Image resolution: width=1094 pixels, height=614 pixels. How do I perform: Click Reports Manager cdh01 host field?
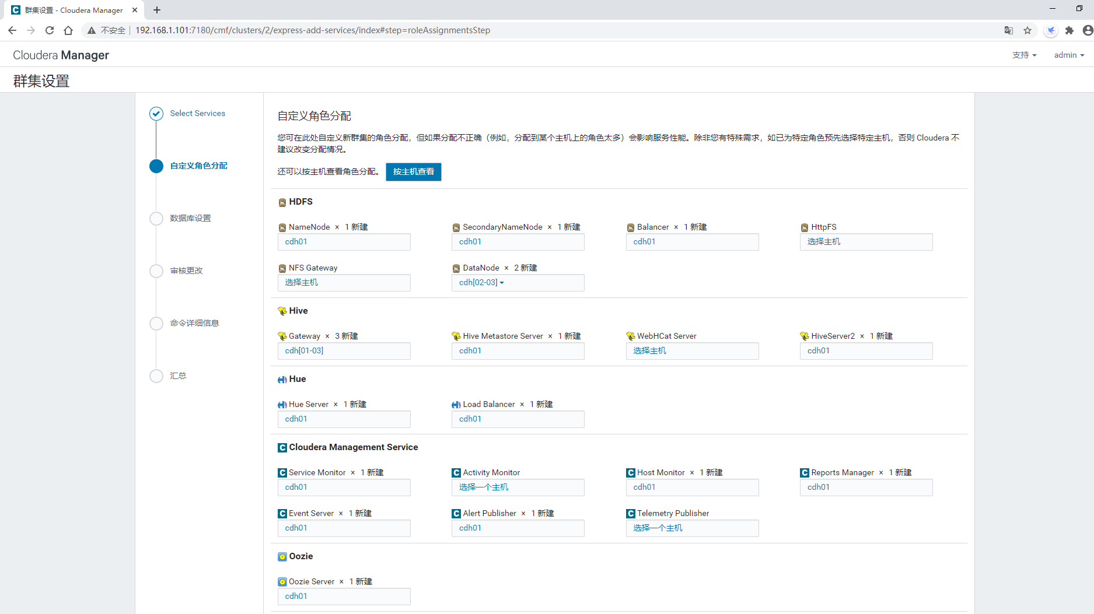coord(866,487)
